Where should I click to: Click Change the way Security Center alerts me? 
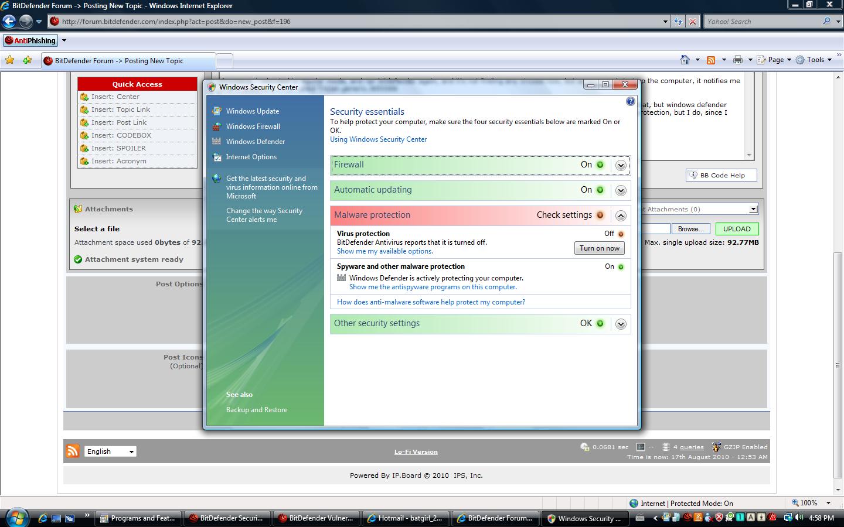[264, 215]
